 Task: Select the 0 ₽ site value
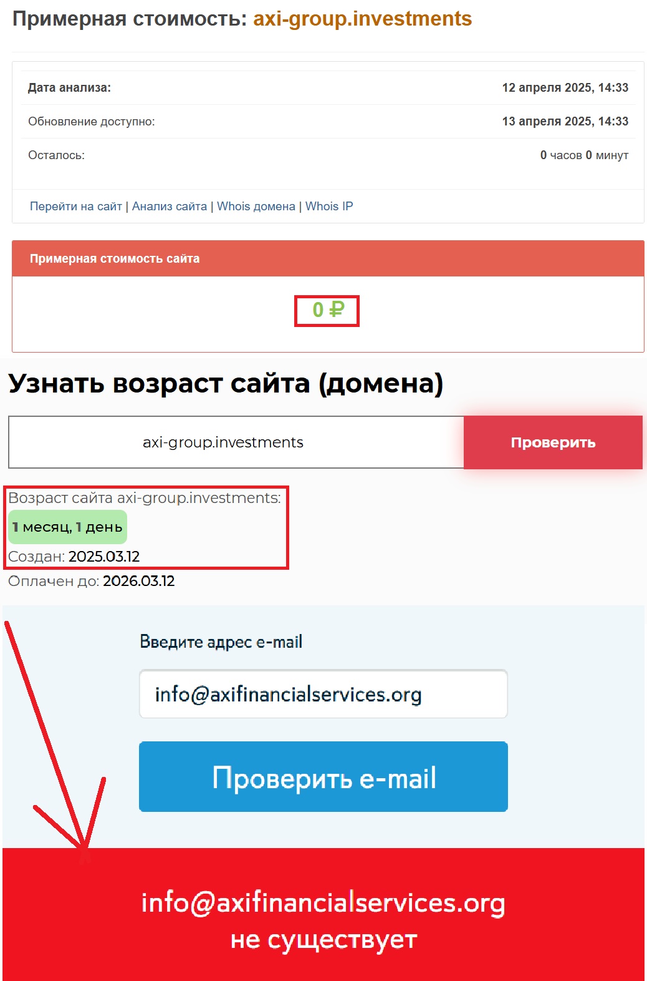(328, 310)
